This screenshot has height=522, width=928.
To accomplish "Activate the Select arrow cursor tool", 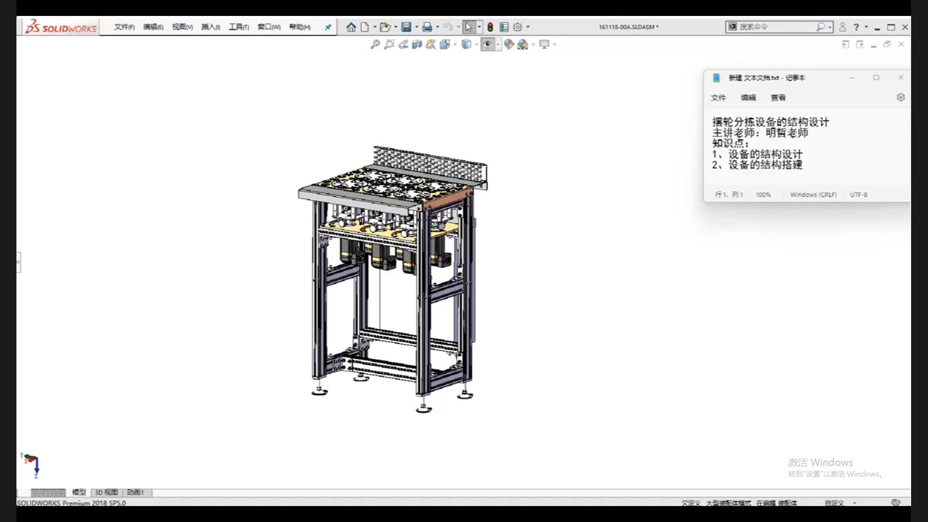I will click(x=468, y=27).
